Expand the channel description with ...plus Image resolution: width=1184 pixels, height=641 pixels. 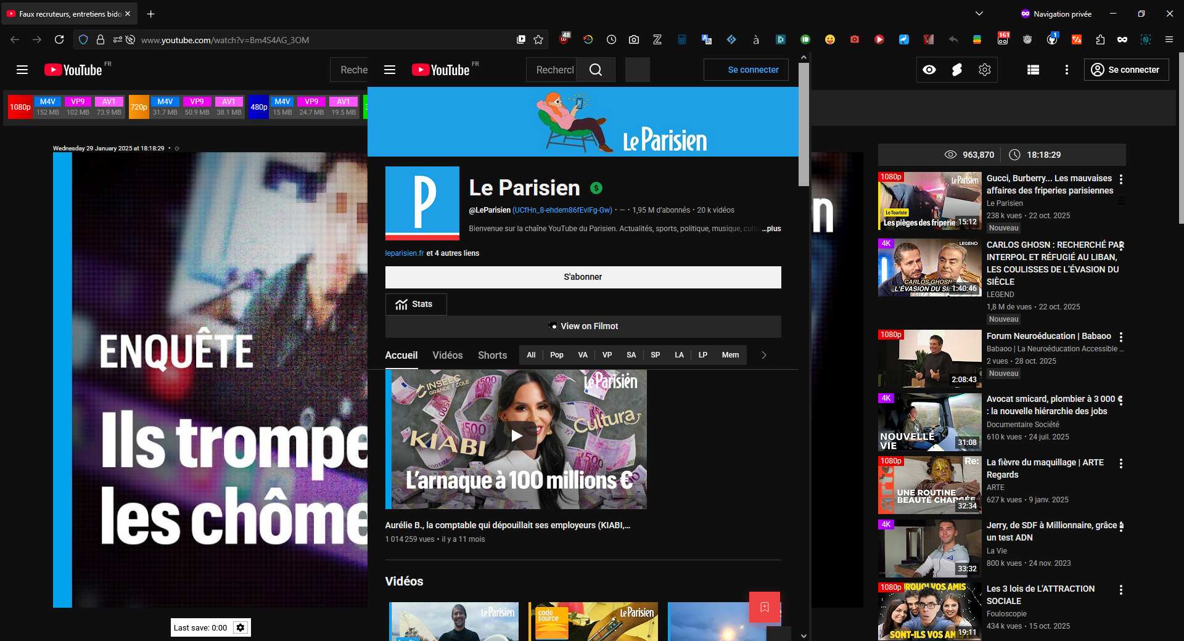[x=770, y=229]
